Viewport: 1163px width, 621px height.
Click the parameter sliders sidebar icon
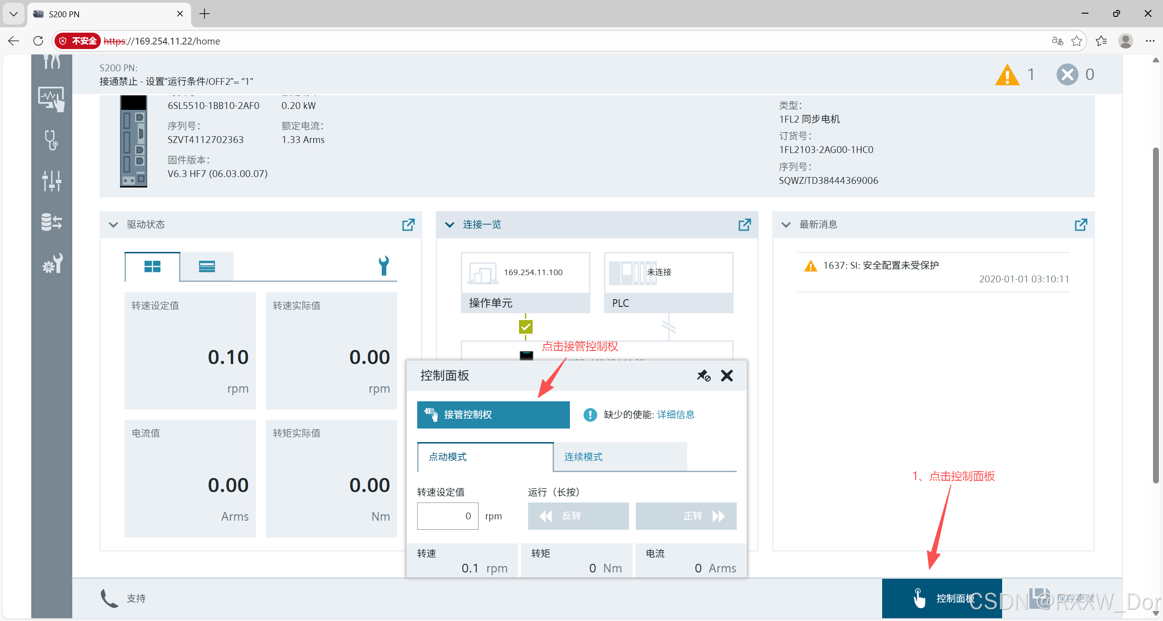click(51, 181)
